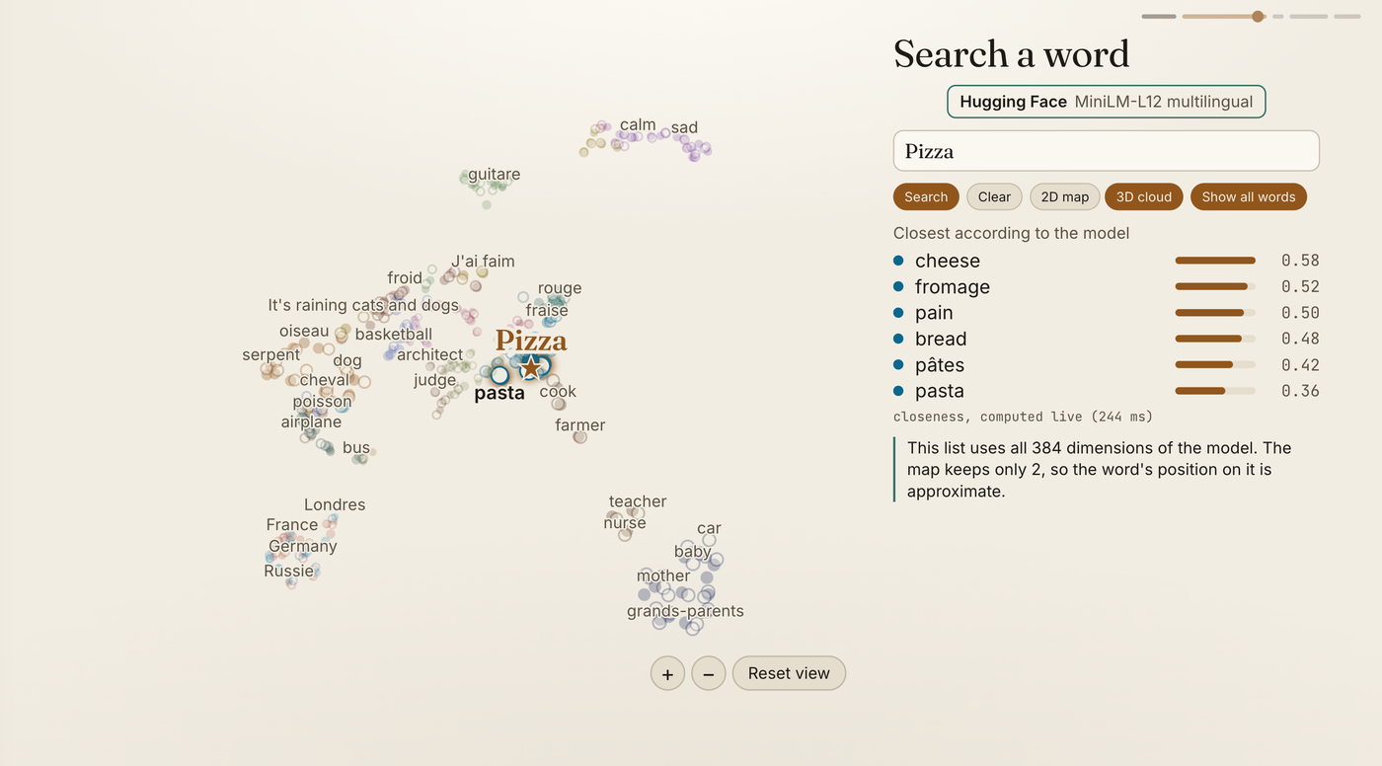Zoom in with the plus button

667,673
